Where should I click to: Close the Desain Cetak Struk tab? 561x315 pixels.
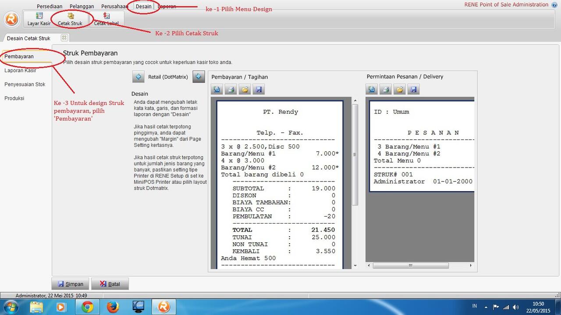64,38
